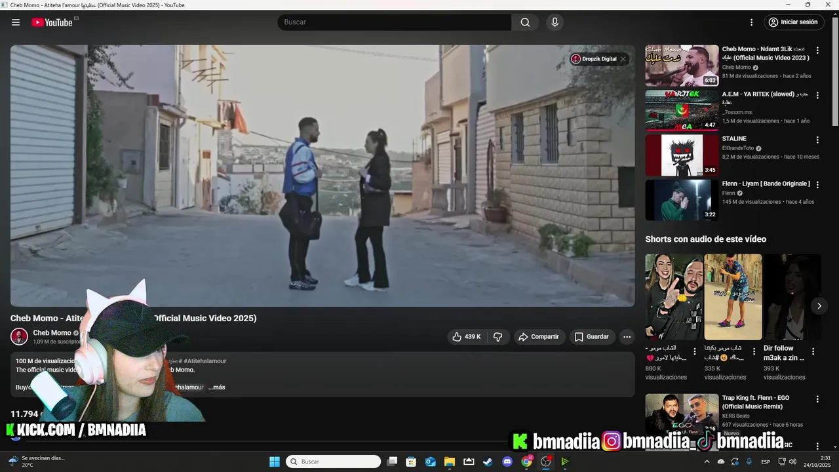The width and height of the screenshot is (839, 472).
Task: Open Discord from taskbar
Action: (x=507, y=462)
